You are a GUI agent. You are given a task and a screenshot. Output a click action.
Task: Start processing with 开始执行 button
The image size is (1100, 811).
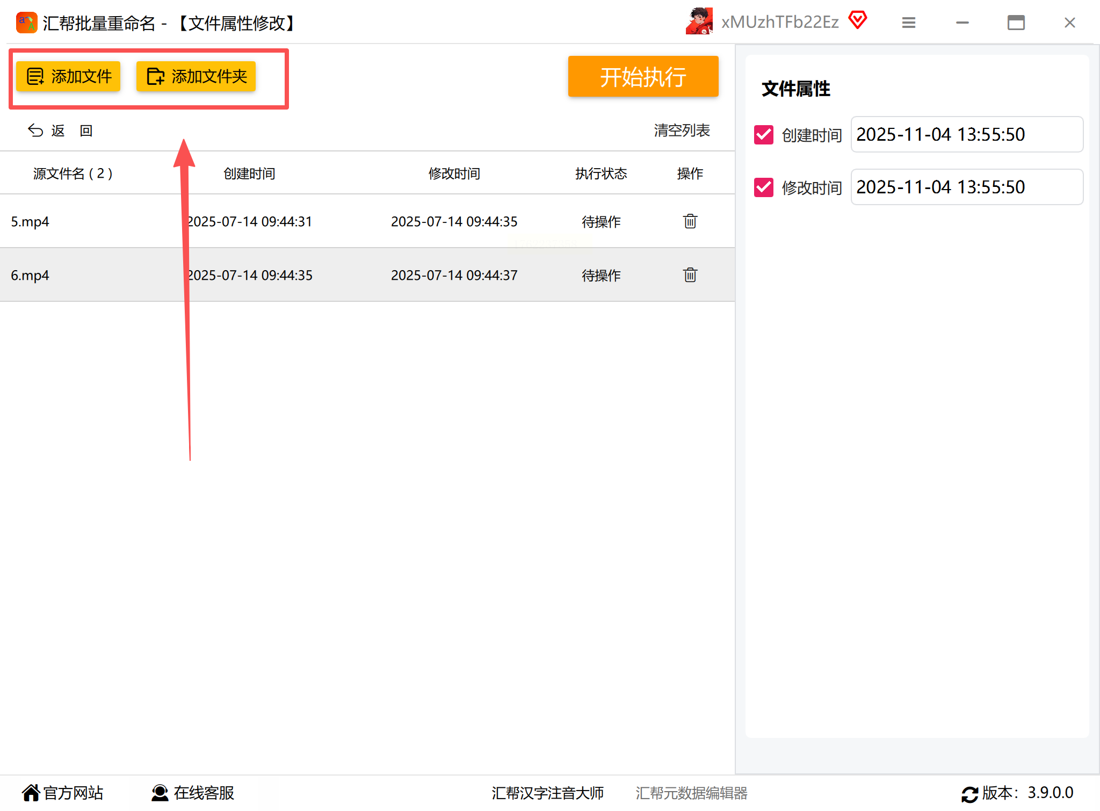[x=643, y=77]
